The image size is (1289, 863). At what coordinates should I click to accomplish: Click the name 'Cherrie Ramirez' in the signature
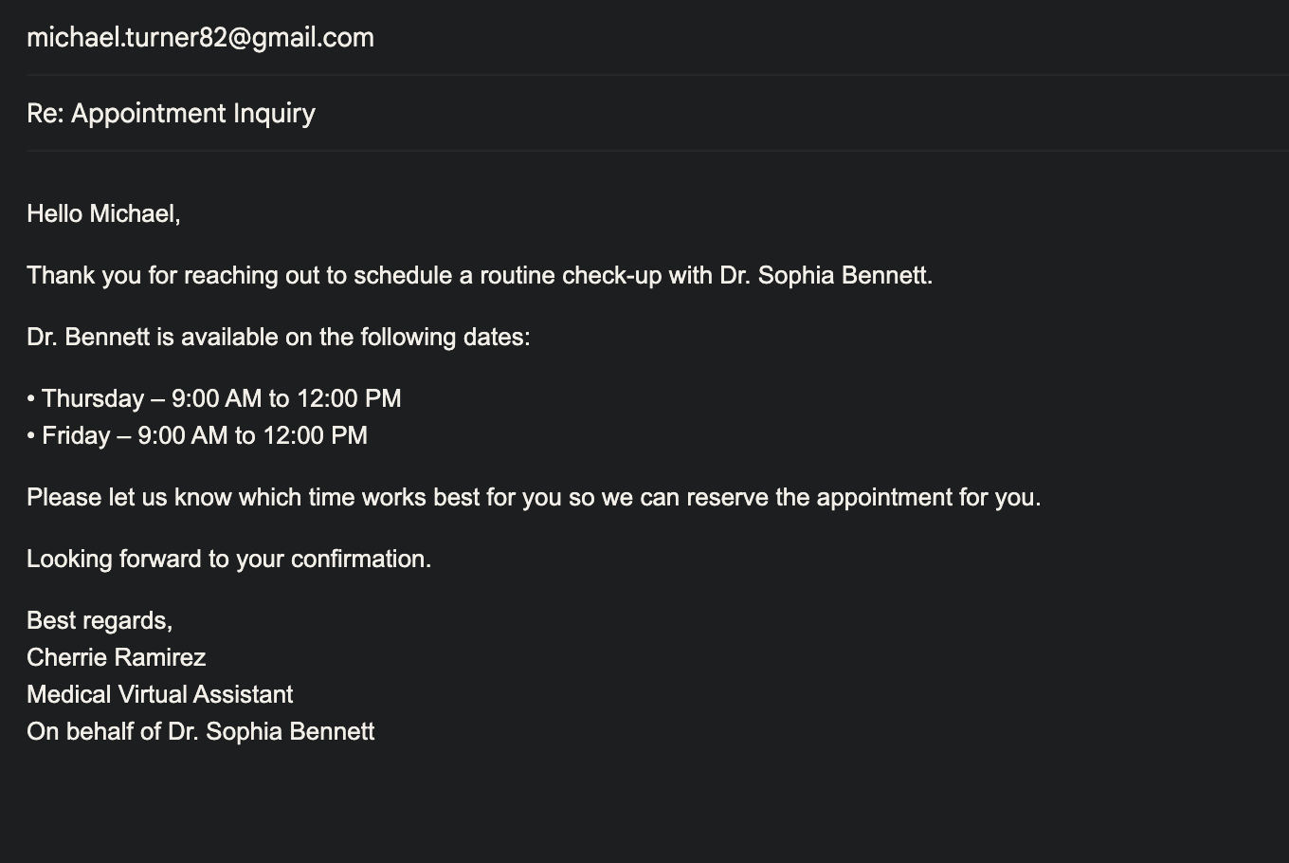pyautogui.click(x=116, y=658)
